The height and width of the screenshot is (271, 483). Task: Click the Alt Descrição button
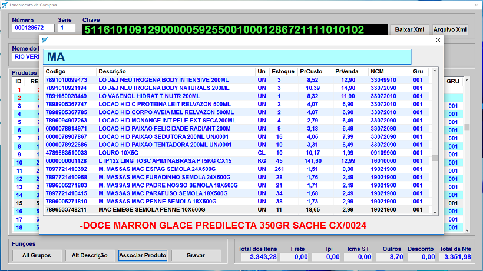coord(90,255)
